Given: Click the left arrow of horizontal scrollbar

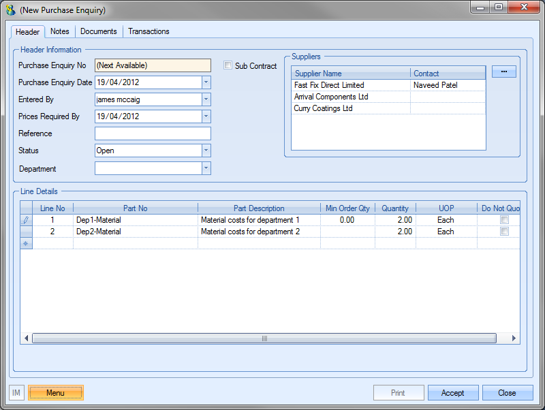Looking at the screenshot, I should [x=27, y=338].
